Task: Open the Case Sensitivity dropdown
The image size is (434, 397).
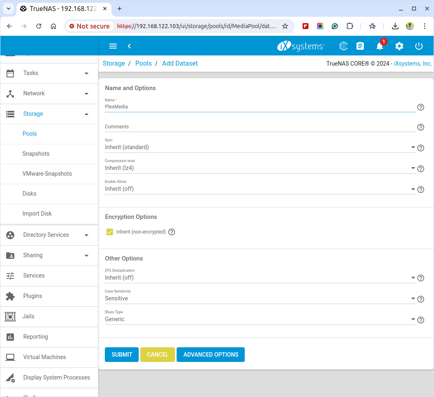Action: pos(260,298)
